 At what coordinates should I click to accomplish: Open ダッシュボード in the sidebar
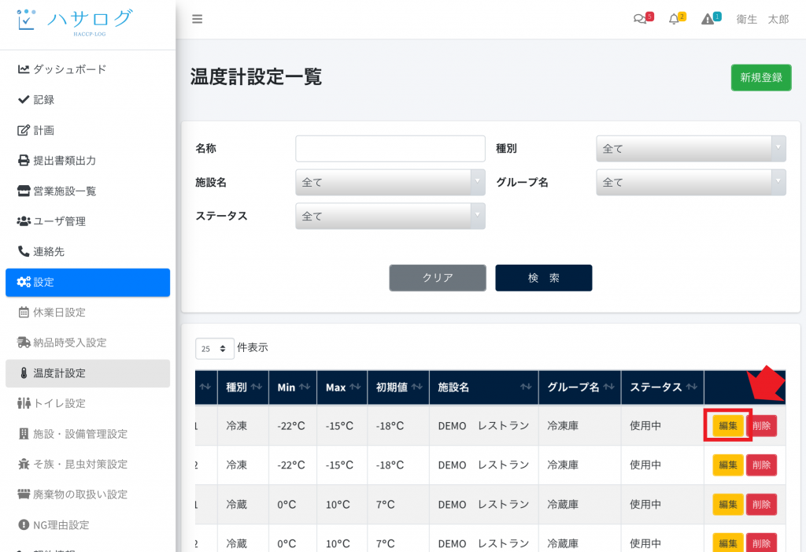pyautogui.click(x=69, y=69)
